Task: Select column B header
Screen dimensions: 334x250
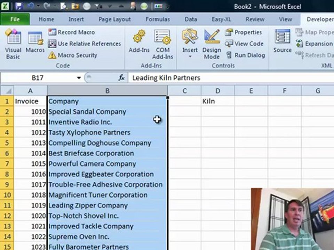Action: click(108, 91)
